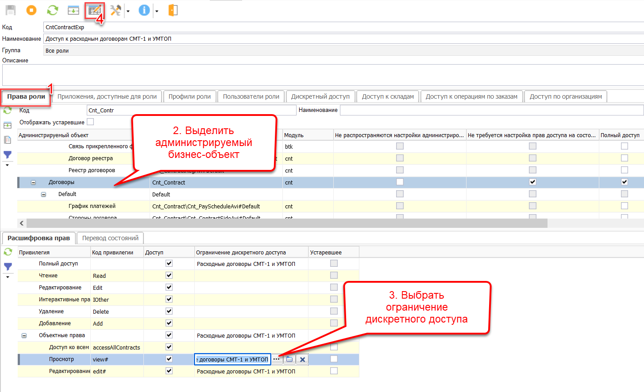Collapse the Договоры tree node

(x=33, y=182)
